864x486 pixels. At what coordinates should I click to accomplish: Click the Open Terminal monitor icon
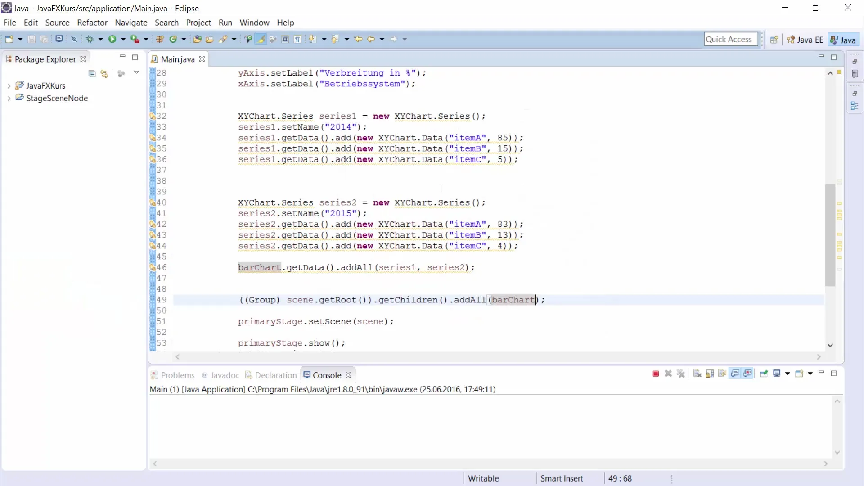(59, 39)
